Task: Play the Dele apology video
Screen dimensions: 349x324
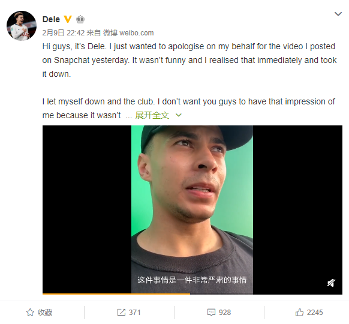Action: point(192,209)
